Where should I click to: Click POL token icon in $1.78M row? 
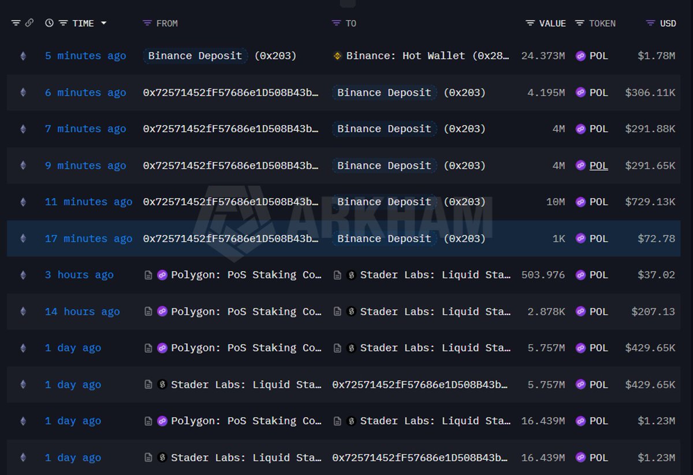coord(580,56)
